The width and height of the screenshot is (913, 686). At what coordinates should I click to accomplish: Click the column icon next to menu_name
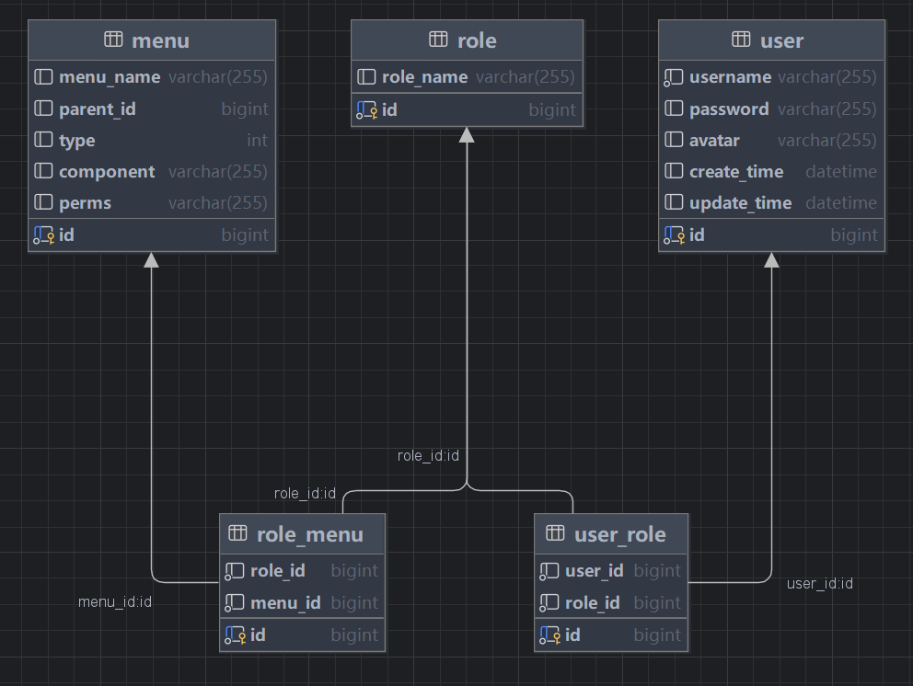pos(43,77)
